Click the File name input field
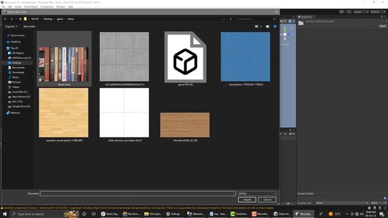Image resolution: width=388 pixels, height=218 pixels. coord(138,194)
